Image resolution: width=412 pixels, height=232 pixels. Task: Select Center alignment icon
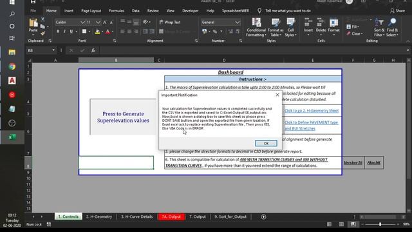coord(129,32)
